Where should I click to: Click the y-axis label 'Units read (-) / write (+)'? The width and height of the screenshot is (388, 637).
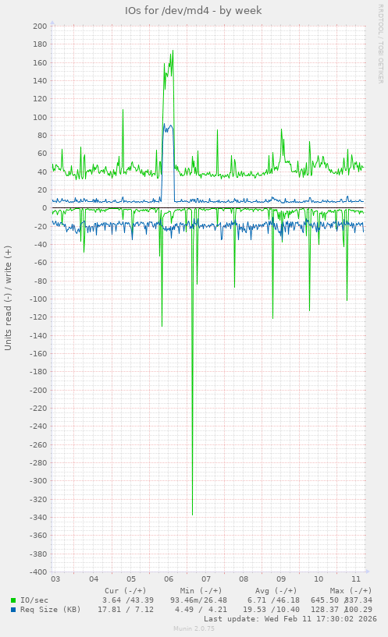[x=8, y=298]
